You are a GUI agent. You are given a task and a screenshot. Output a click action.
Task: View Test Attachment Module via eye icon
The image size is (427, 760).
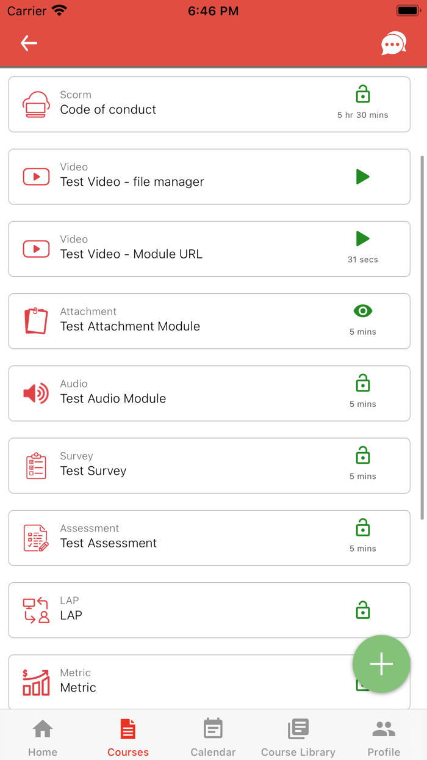pos(363,311)
